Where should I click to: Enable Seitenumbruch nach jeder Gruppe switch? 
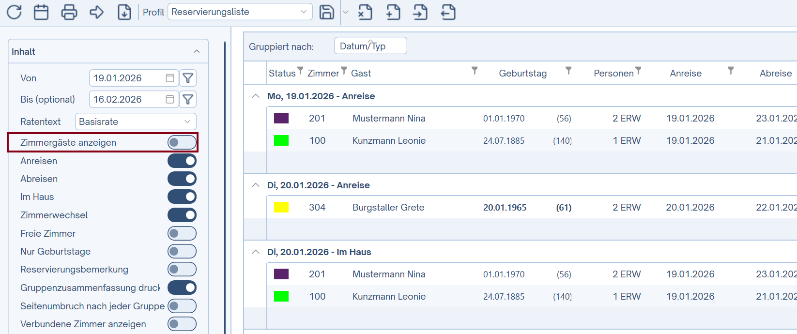click(182, 306)
